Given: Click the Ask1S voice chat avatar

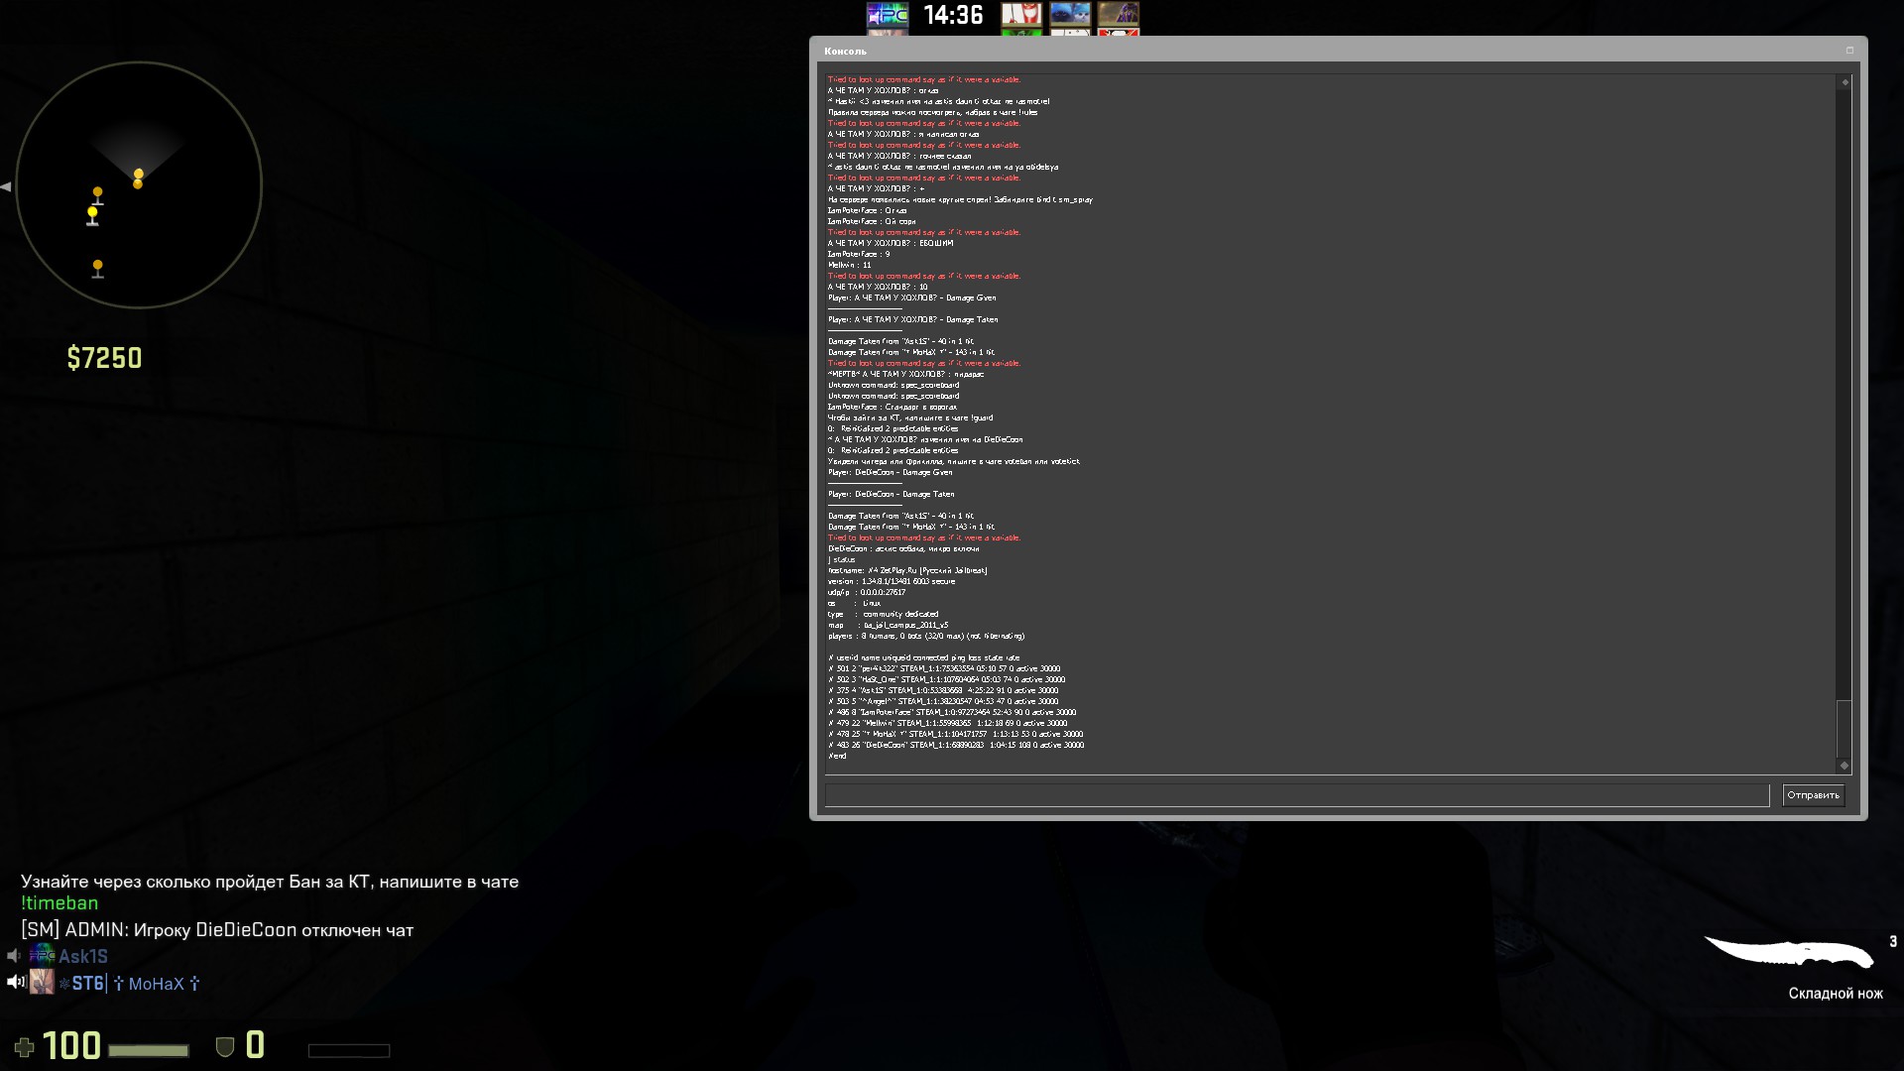Looking at the screenshot, I should [42, 956].
